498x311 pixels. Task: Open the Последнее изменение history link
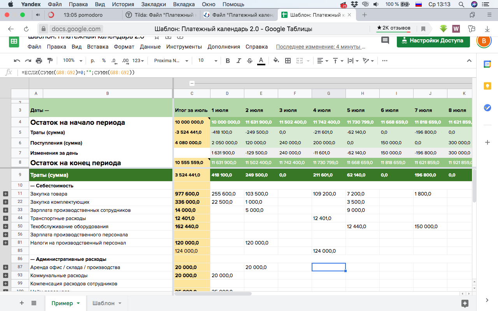coord(321,47)
